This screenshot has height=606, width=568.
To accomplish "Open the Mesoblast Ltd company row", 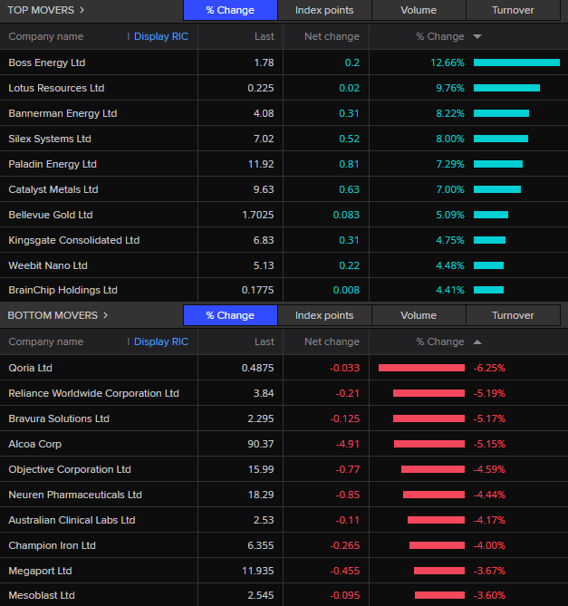I will click(x=42, y=595).
